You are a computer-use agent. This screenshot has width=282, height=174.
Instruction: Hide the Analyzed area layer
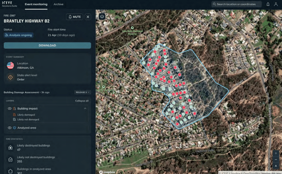pyautogui.click(x=10, y=128)
